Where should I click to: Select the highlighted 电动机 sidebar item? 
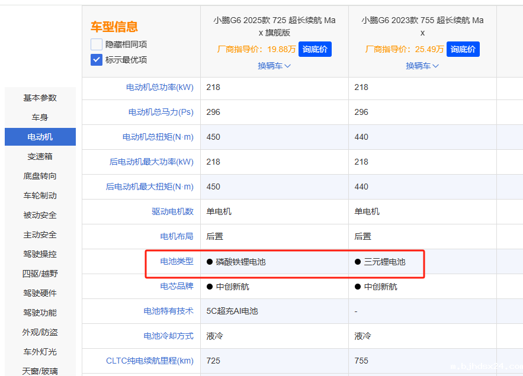pyautogui.click(x=40, y=137)
